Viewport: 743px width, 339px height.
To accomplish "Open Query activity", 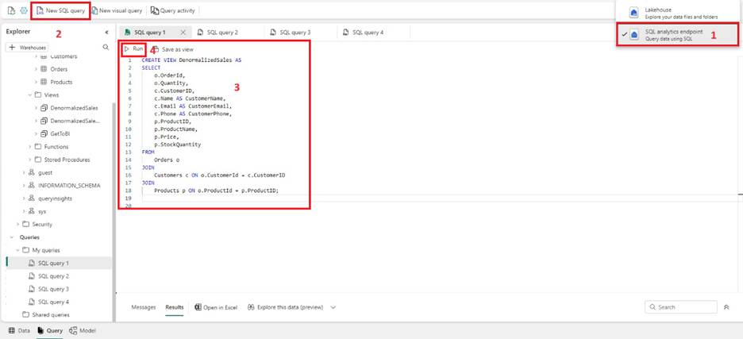I will (172, 10).
